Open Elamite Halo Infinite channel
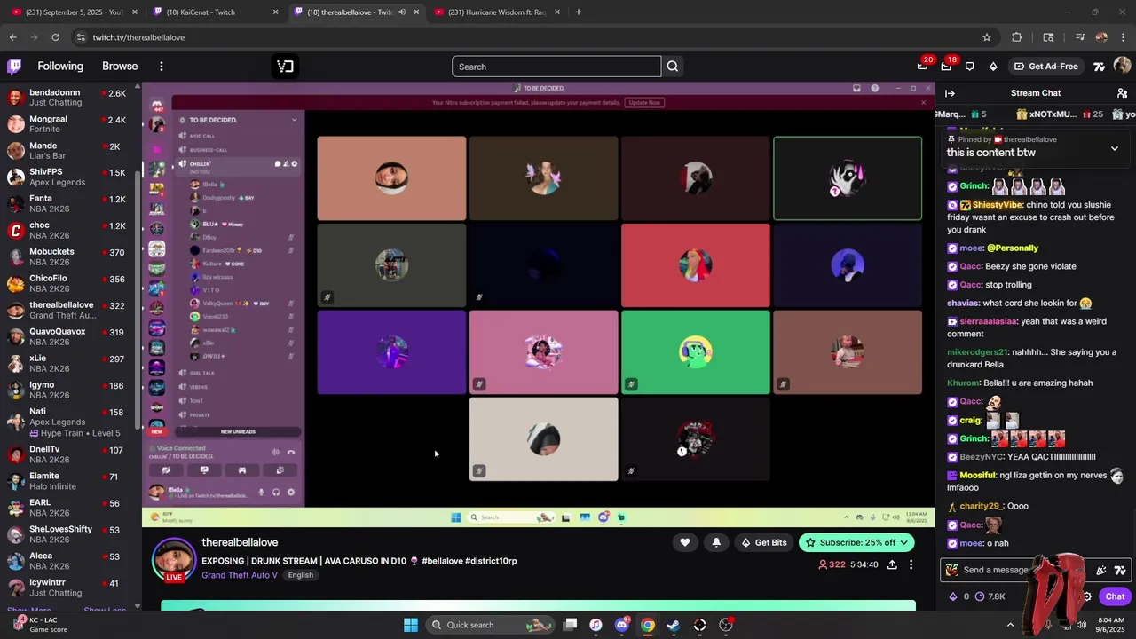The image size is (1136, 639). point(69,481)
